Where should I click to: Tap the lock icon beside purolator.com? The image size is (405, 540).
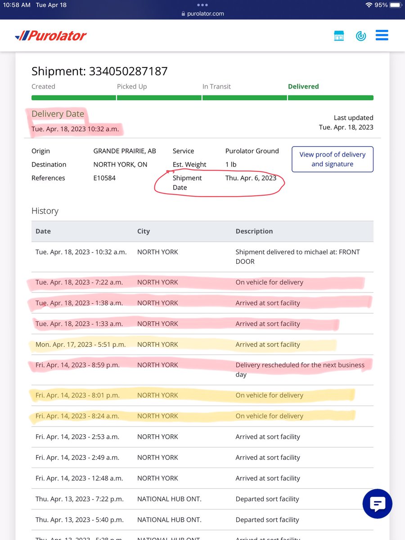[x=183, y=13]
